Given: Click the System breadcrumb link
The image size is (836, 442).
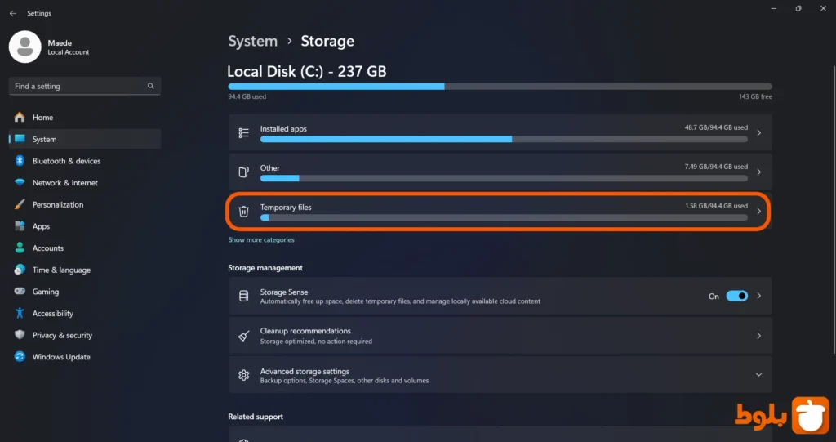Looking at the screenshot, I should pos(252,41).
